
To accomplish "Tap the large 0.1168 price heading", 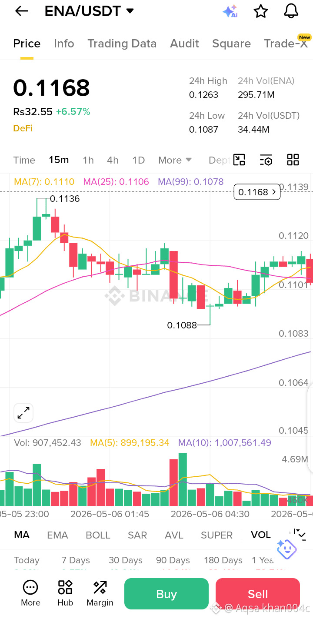I will point(51,88).
